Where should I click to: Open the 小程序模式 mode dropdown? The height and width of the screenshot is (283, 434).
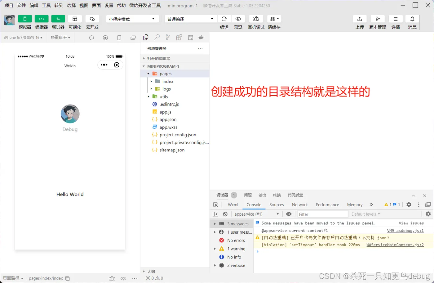[x=132, y=19]
